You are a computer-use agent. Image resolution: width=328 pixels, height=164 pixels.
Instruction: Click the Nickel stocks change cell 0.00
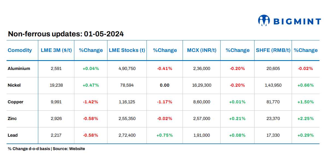pos(165,85)
